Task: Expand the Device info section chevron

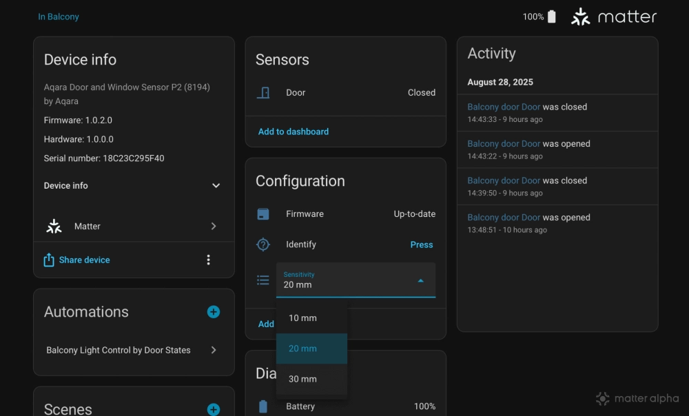Action: point(216,186)
